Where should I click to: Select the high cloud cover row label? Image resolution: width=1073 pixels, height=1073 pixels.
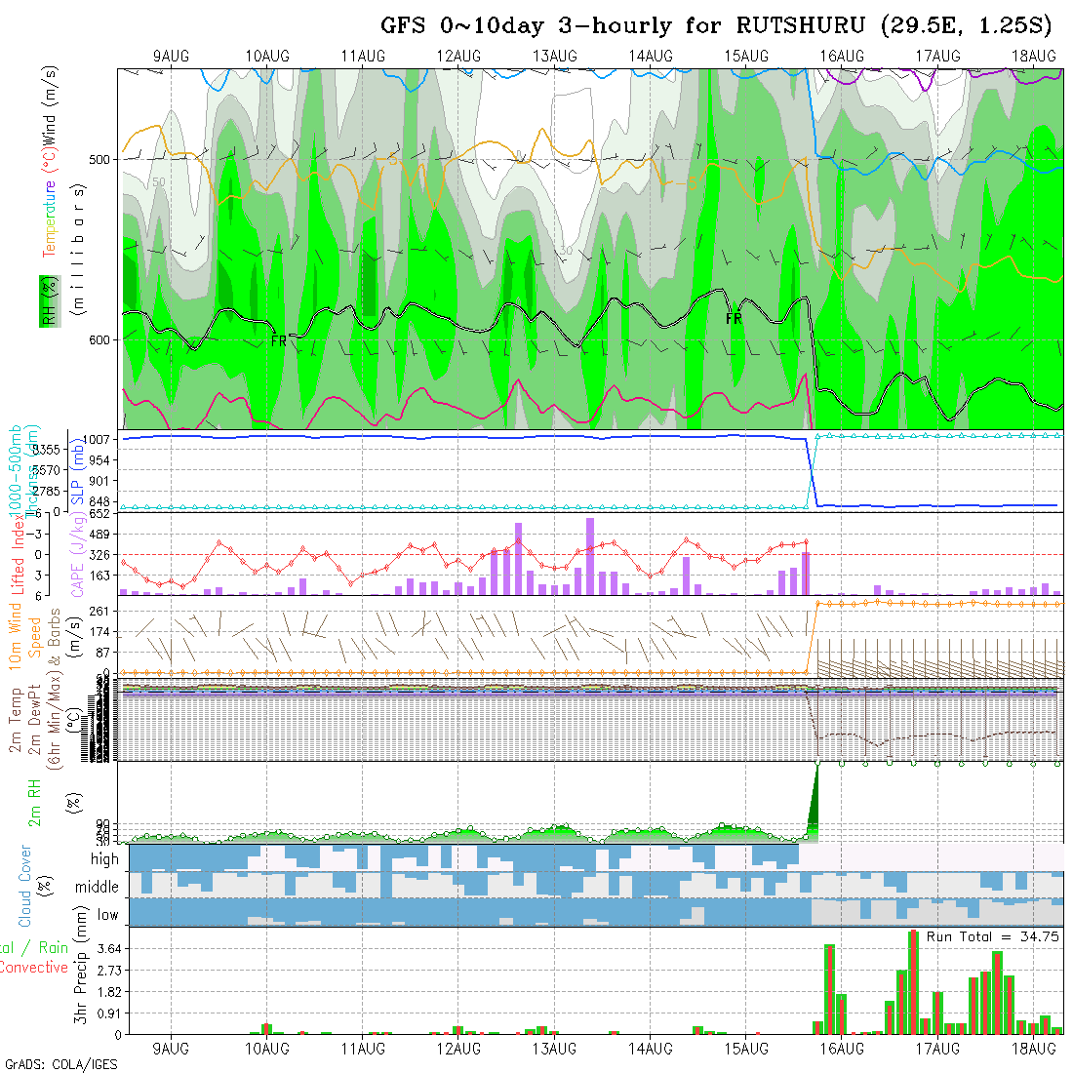pos(104,858)
